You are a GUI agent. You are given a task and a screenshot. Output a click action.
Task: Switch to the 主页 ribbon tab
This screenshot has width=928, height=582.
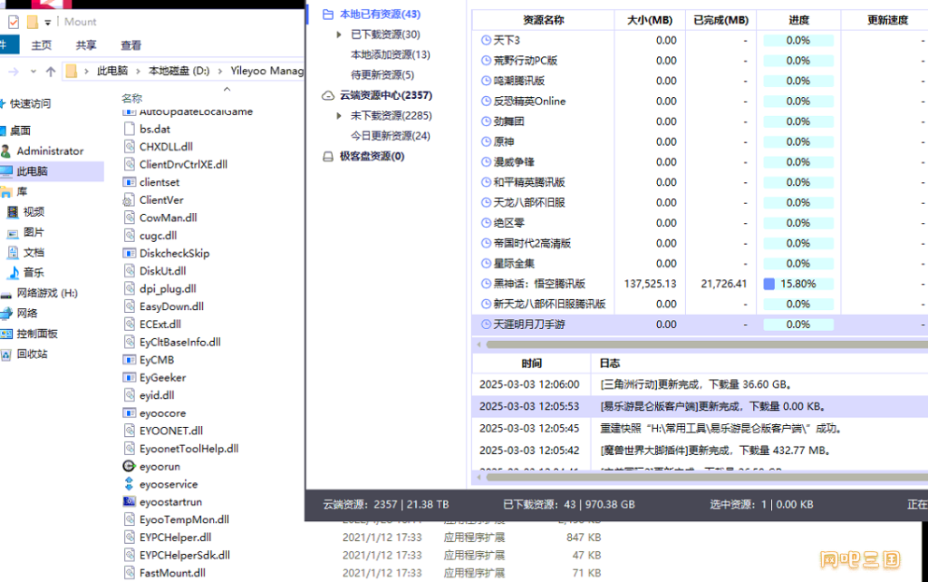coord(42,45)
